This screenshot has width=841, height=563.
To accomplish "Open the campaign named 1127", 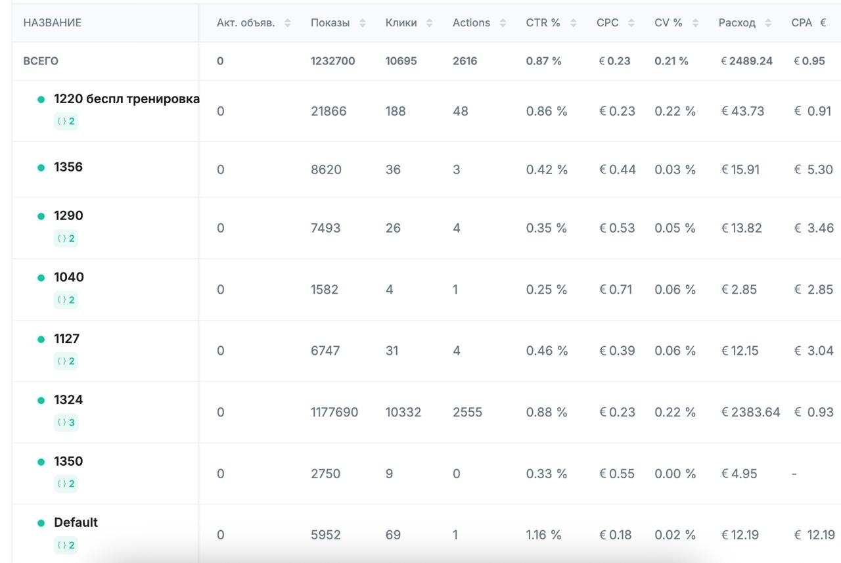I will pos(66,338).
